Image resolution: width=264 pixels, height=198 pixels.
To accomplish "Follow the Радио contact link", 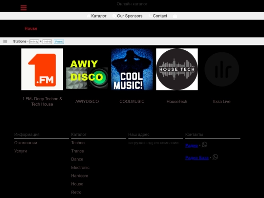I will 192,146.
